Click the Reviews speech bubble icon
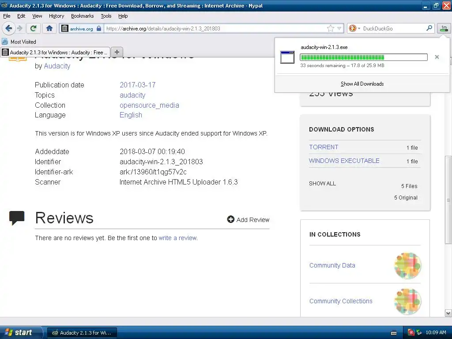Screen dimensions: 452x339 (x=17, y=218)
